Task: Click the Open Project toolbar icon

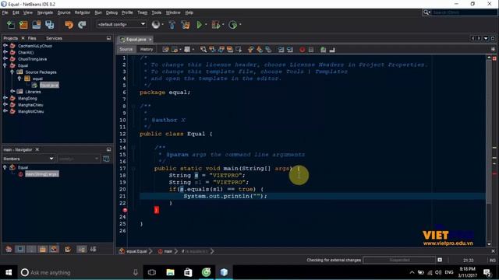Action: point(37,25)
